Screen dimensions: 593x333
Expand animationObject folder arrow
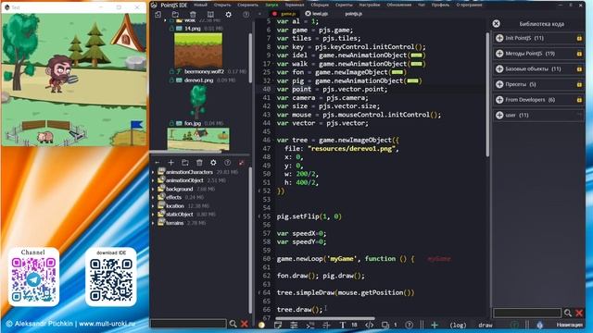pos(154,180)
